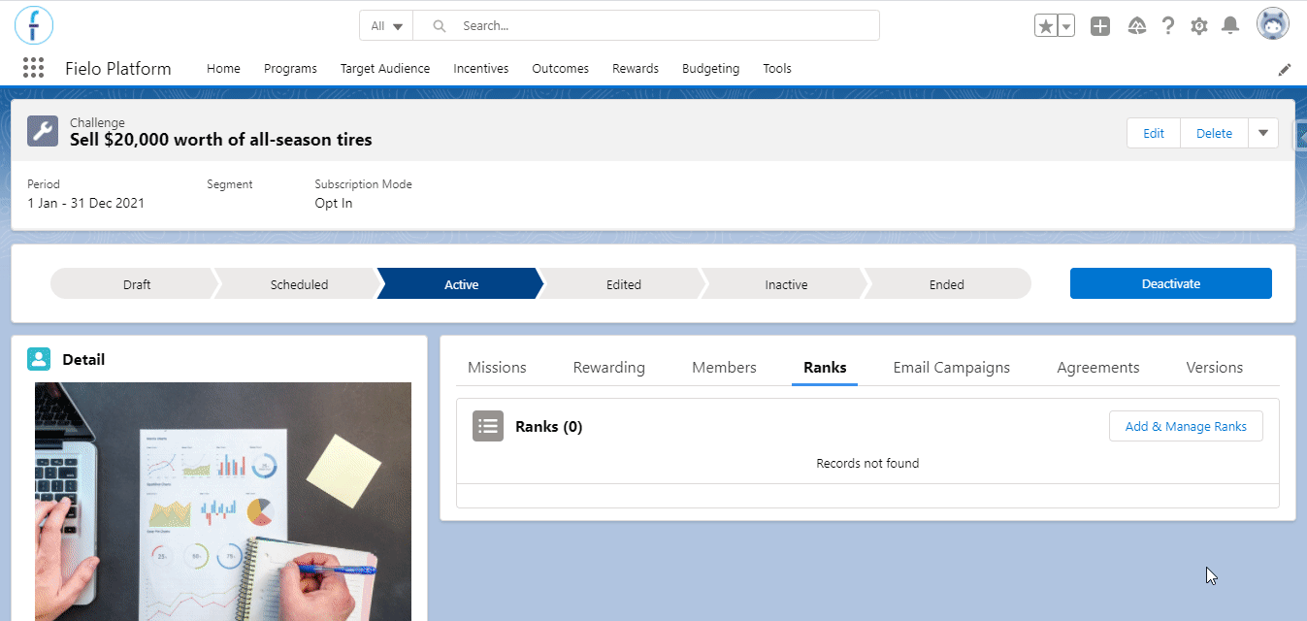Click the Deactivate button

point(1171,283)
